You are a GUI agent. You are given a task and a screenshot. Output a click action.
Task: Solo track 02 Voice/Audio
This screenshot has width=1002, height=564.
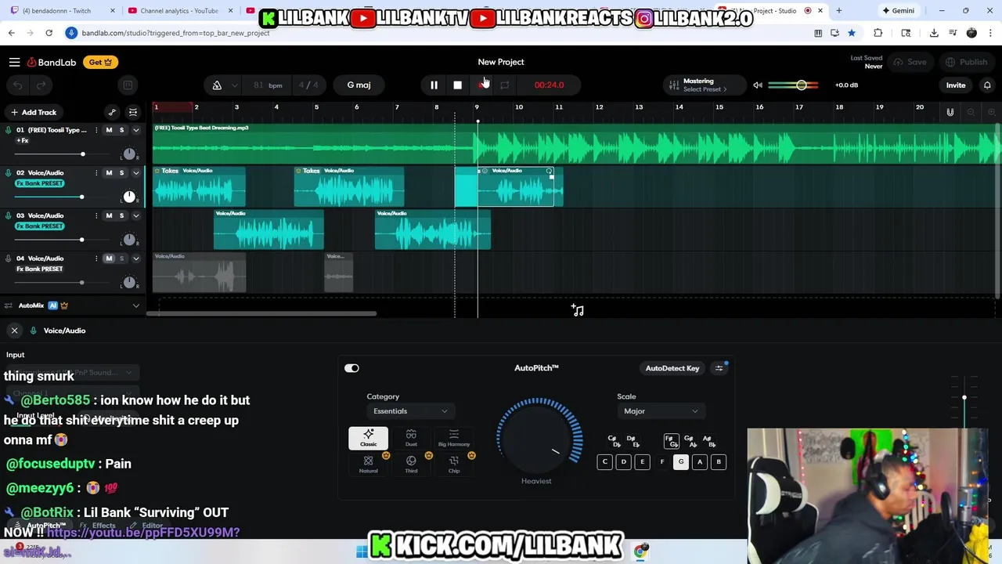(x=121, y=172)
